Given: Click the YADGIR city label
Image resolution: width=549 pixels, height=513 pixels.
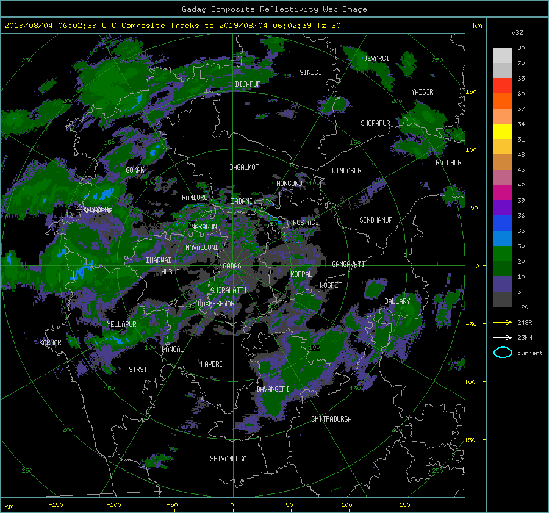Looking at the screenshot, I should point(422,92).
